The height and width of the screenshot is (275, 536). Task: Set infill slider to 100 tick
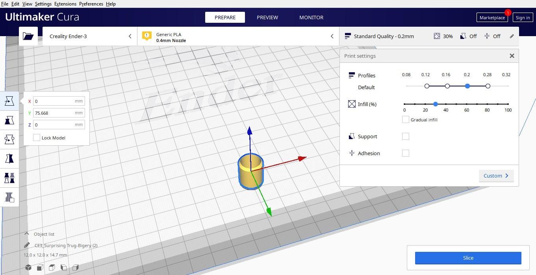click(508, 104)
